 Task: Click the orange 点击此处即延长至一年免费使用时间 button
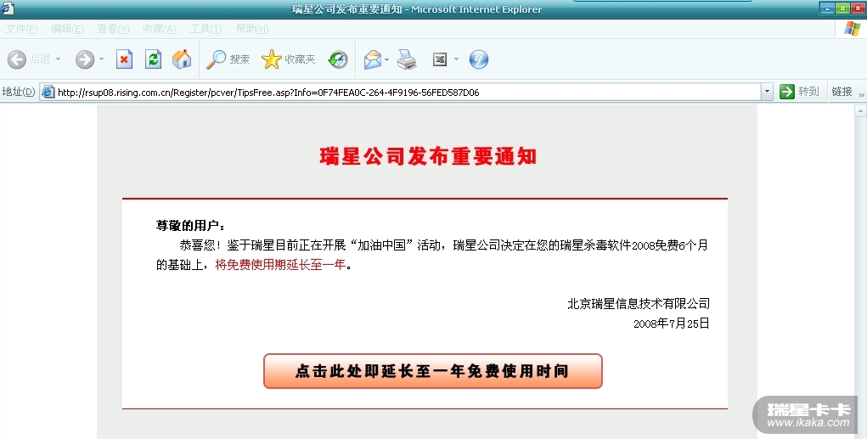(433, 371)
